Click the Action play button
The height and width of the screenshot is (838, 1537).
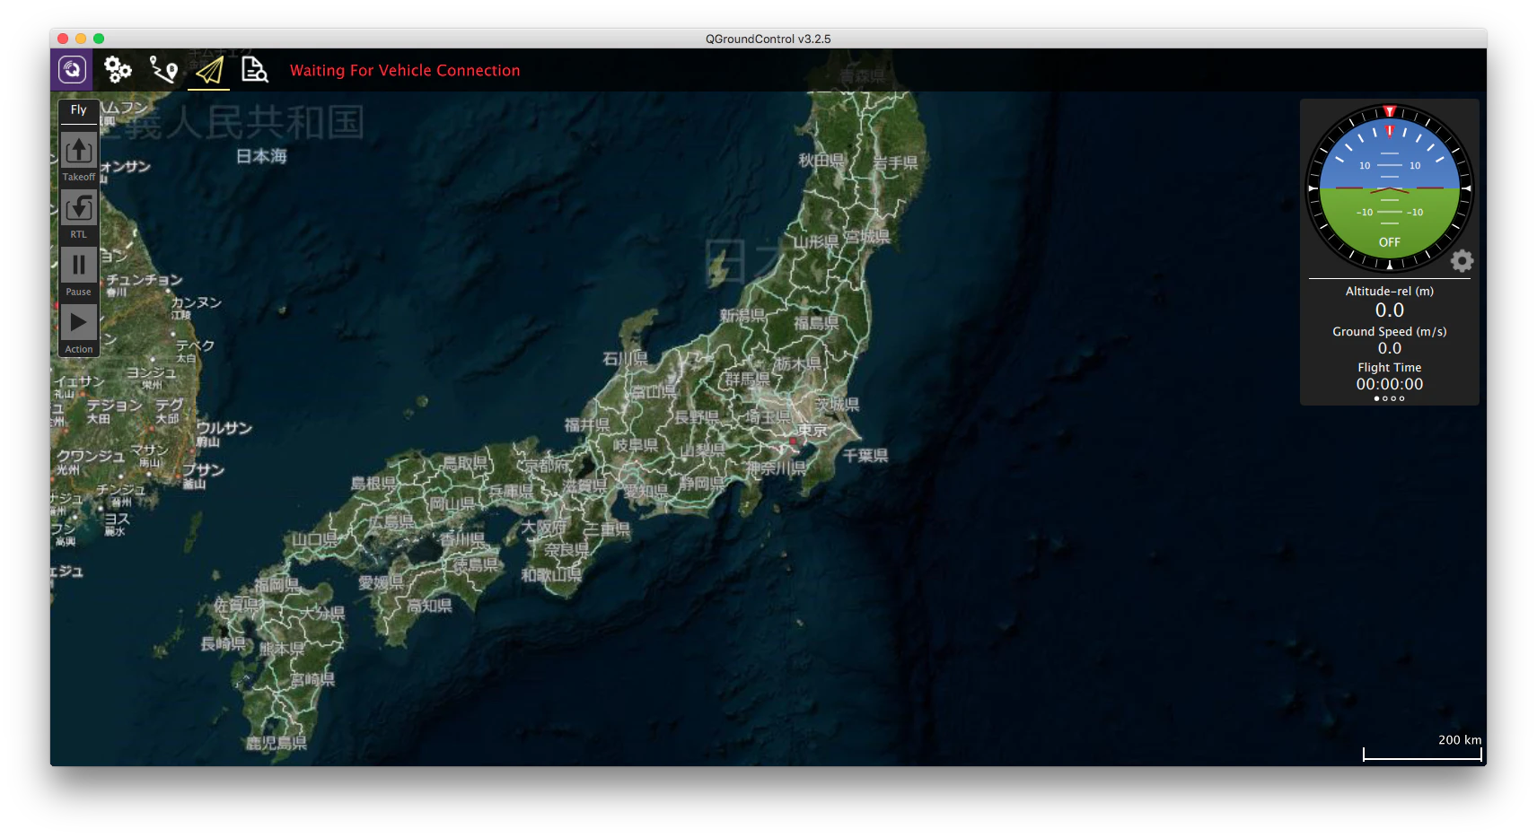pos(79,322)
